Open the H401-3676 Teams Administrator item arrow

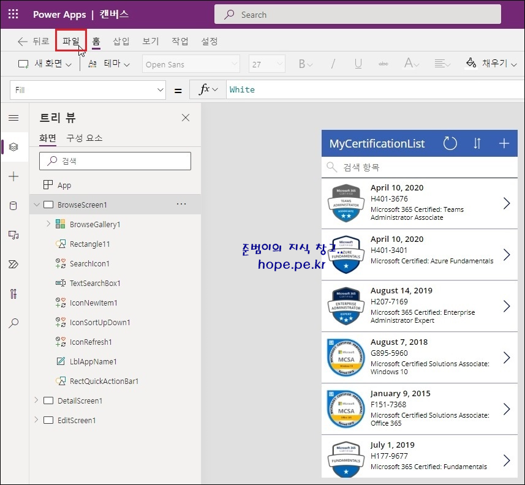[507, 203]
